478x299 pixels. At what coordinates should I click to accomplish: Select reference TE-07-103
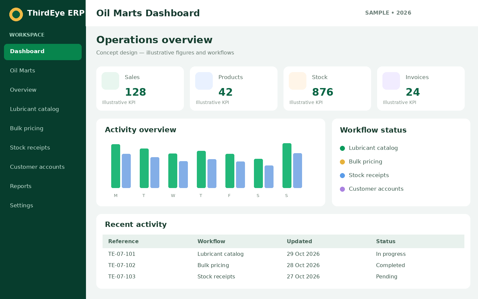pyautogui.click(x=122, y=276)
